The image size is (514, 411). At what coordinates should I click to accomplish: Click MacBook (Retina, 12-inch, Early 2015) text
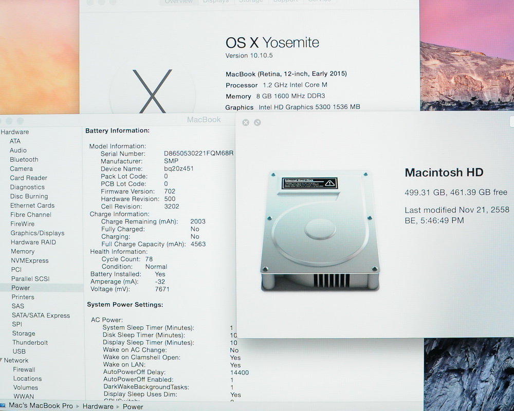click(x=286, y=74)
